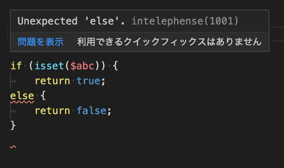Viewport: 284px width, 168px height.
Task: Click the true literal
Action: click(x=88, y=81)
